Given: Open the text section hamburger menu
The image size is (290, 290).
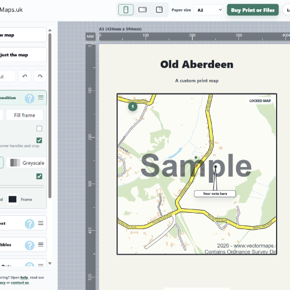Looking at the screenshot, I should pyautogui.click(x=41, y=223).
